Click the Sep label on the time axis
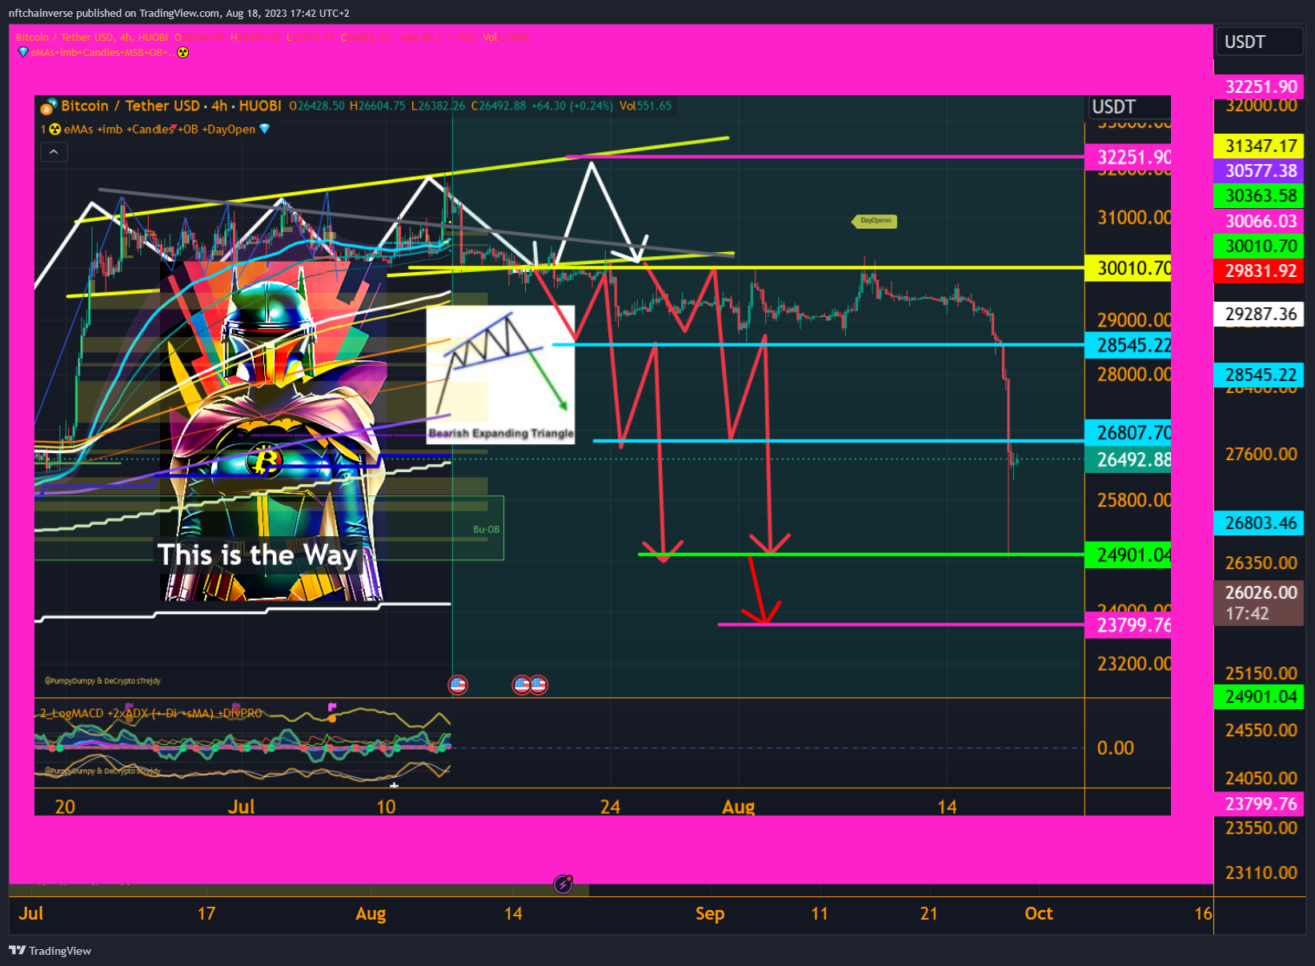The width and height of the screenshot is (1315, 966). click(709, 913)
